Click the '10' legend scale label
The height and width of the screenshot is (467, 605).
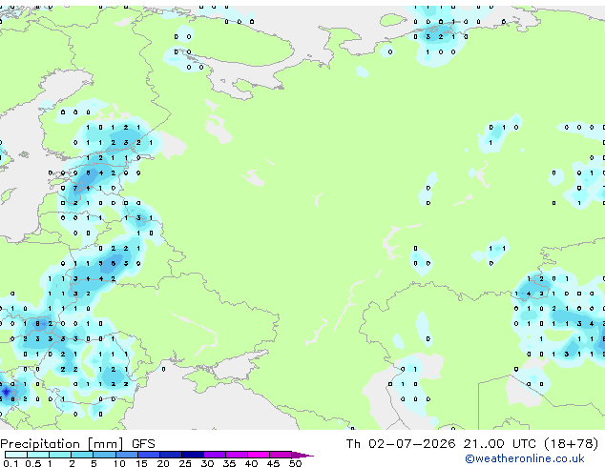119,463
